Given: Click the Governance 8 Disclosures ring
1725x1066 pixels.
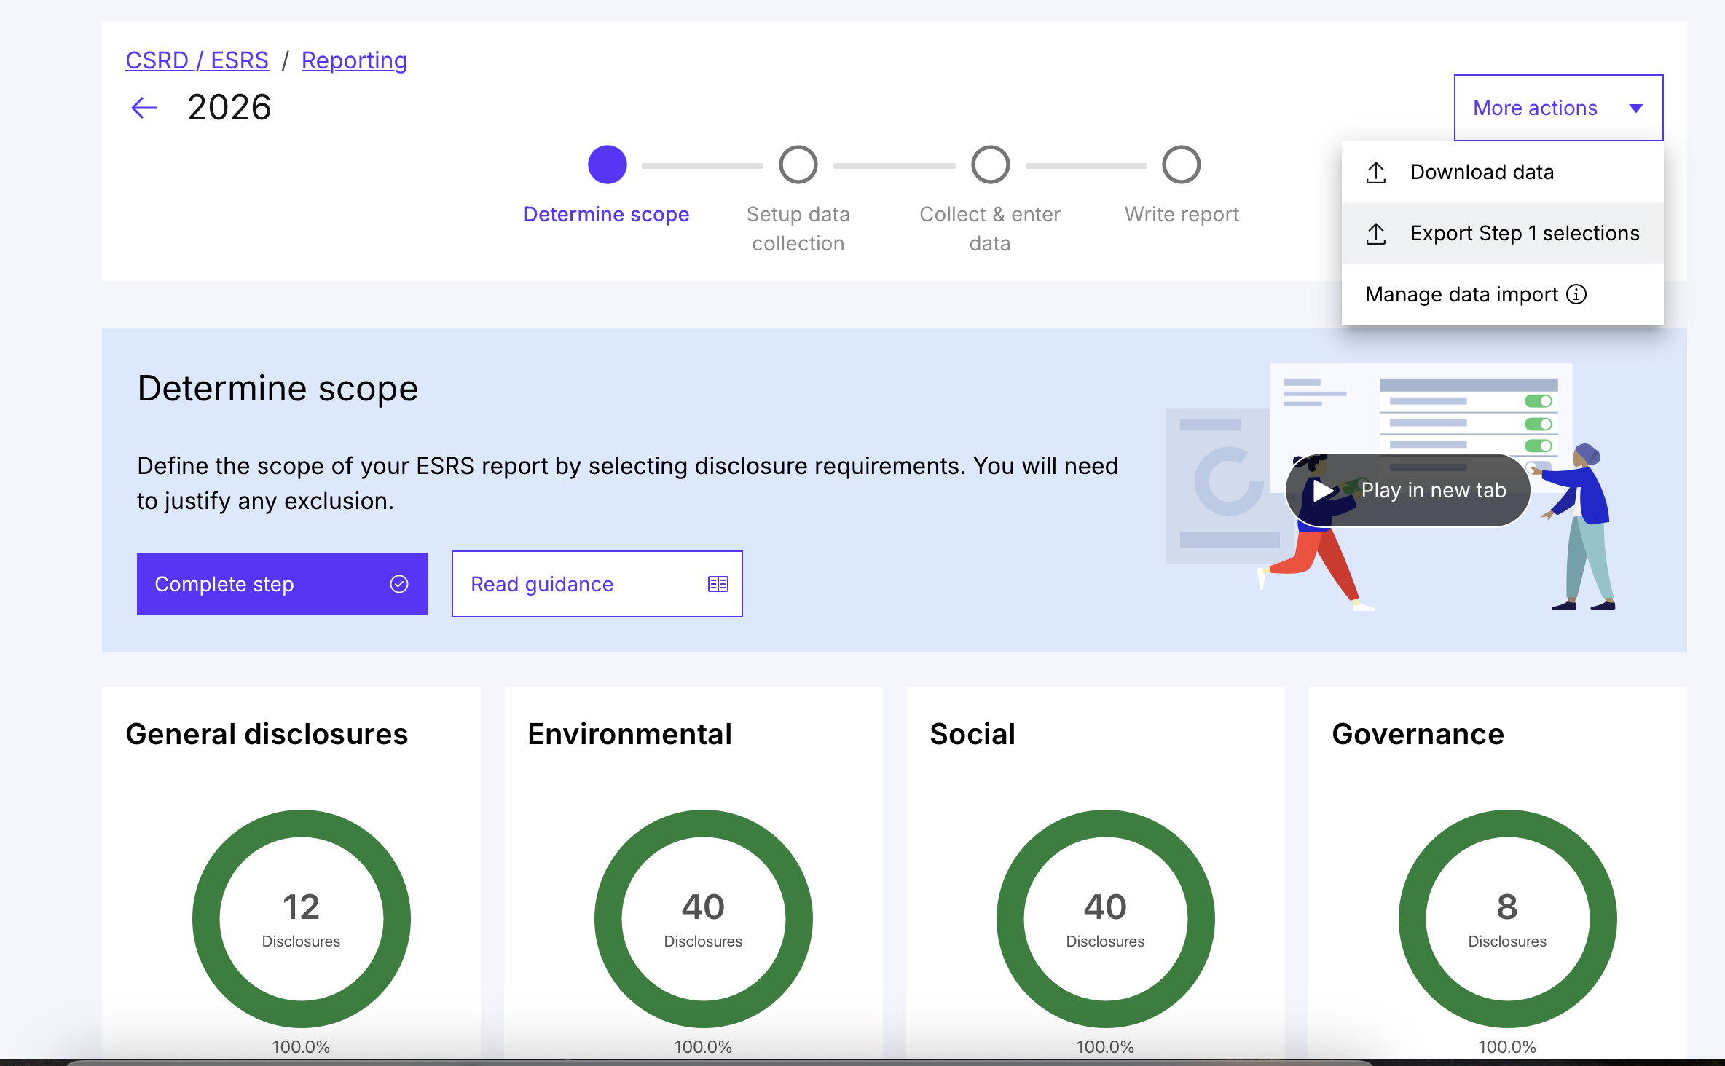Looking at the screenshot, I should [1506, 918].
